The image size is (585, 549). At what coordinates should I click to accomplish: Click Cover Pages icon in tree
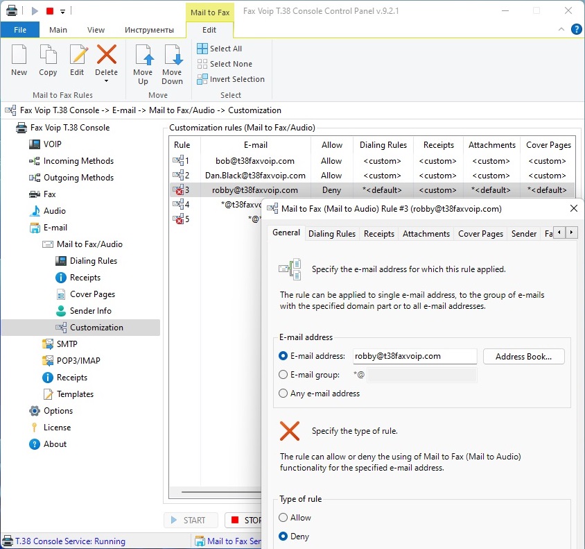pyautogui.click(x=61, y=294)
